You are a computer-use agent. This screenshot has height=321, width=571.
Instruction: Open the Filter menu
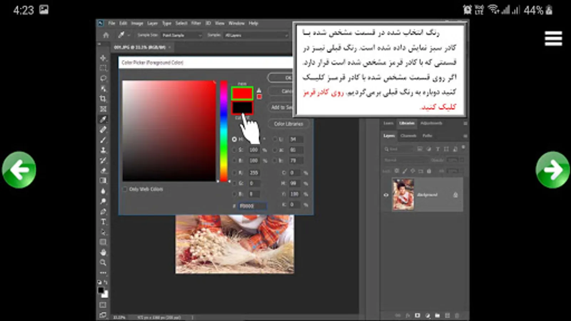196,23
